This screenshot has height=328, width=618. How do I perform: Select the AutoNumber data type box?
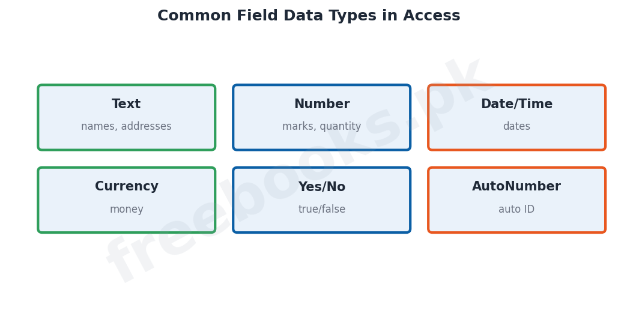[517, 200]
